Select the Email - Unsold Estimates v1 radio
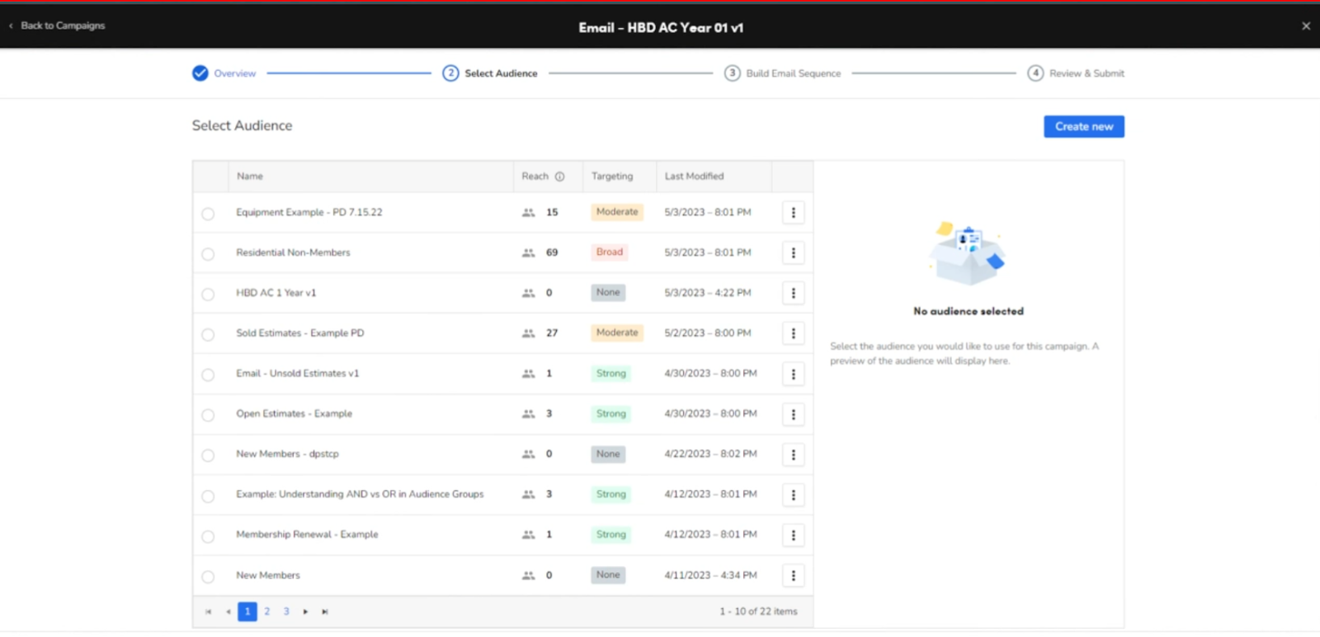 click(x=208, y=375)
